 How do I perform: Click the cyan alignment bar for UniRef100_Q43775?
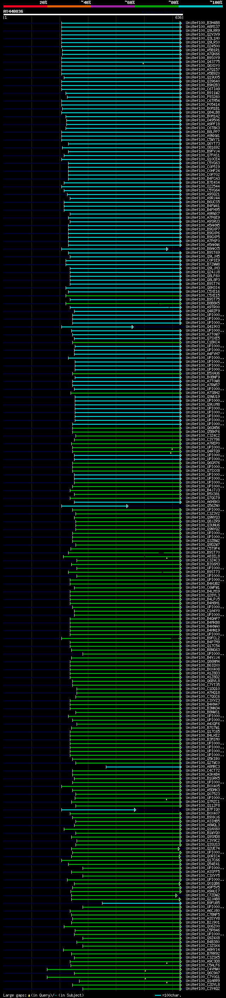pos(121,62)
